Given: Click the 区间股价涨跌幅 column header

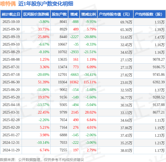Looking at the screenshot, I should click(x=36, y=14).
